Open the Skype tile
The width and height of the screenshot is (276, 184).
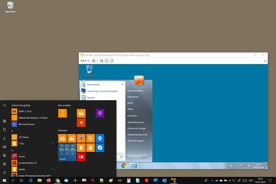pyautogui.click(x=100, y=147)
